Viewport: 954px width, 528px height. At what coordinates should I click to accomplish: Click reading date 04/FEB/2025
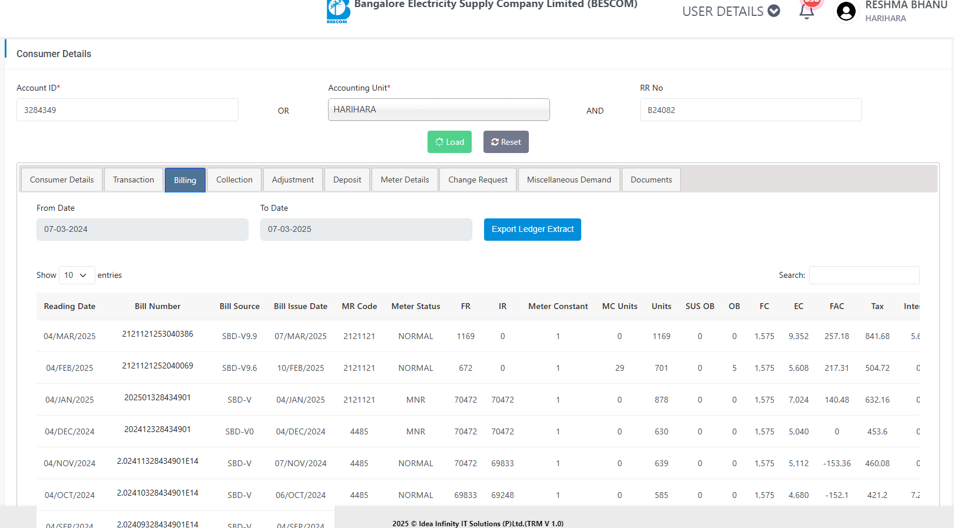pos(69,368)
